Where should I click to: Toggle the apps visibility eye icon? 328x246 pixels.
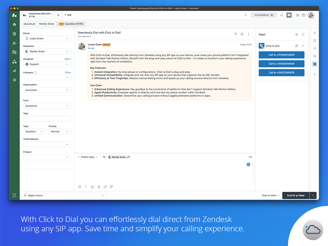(296, 34)
